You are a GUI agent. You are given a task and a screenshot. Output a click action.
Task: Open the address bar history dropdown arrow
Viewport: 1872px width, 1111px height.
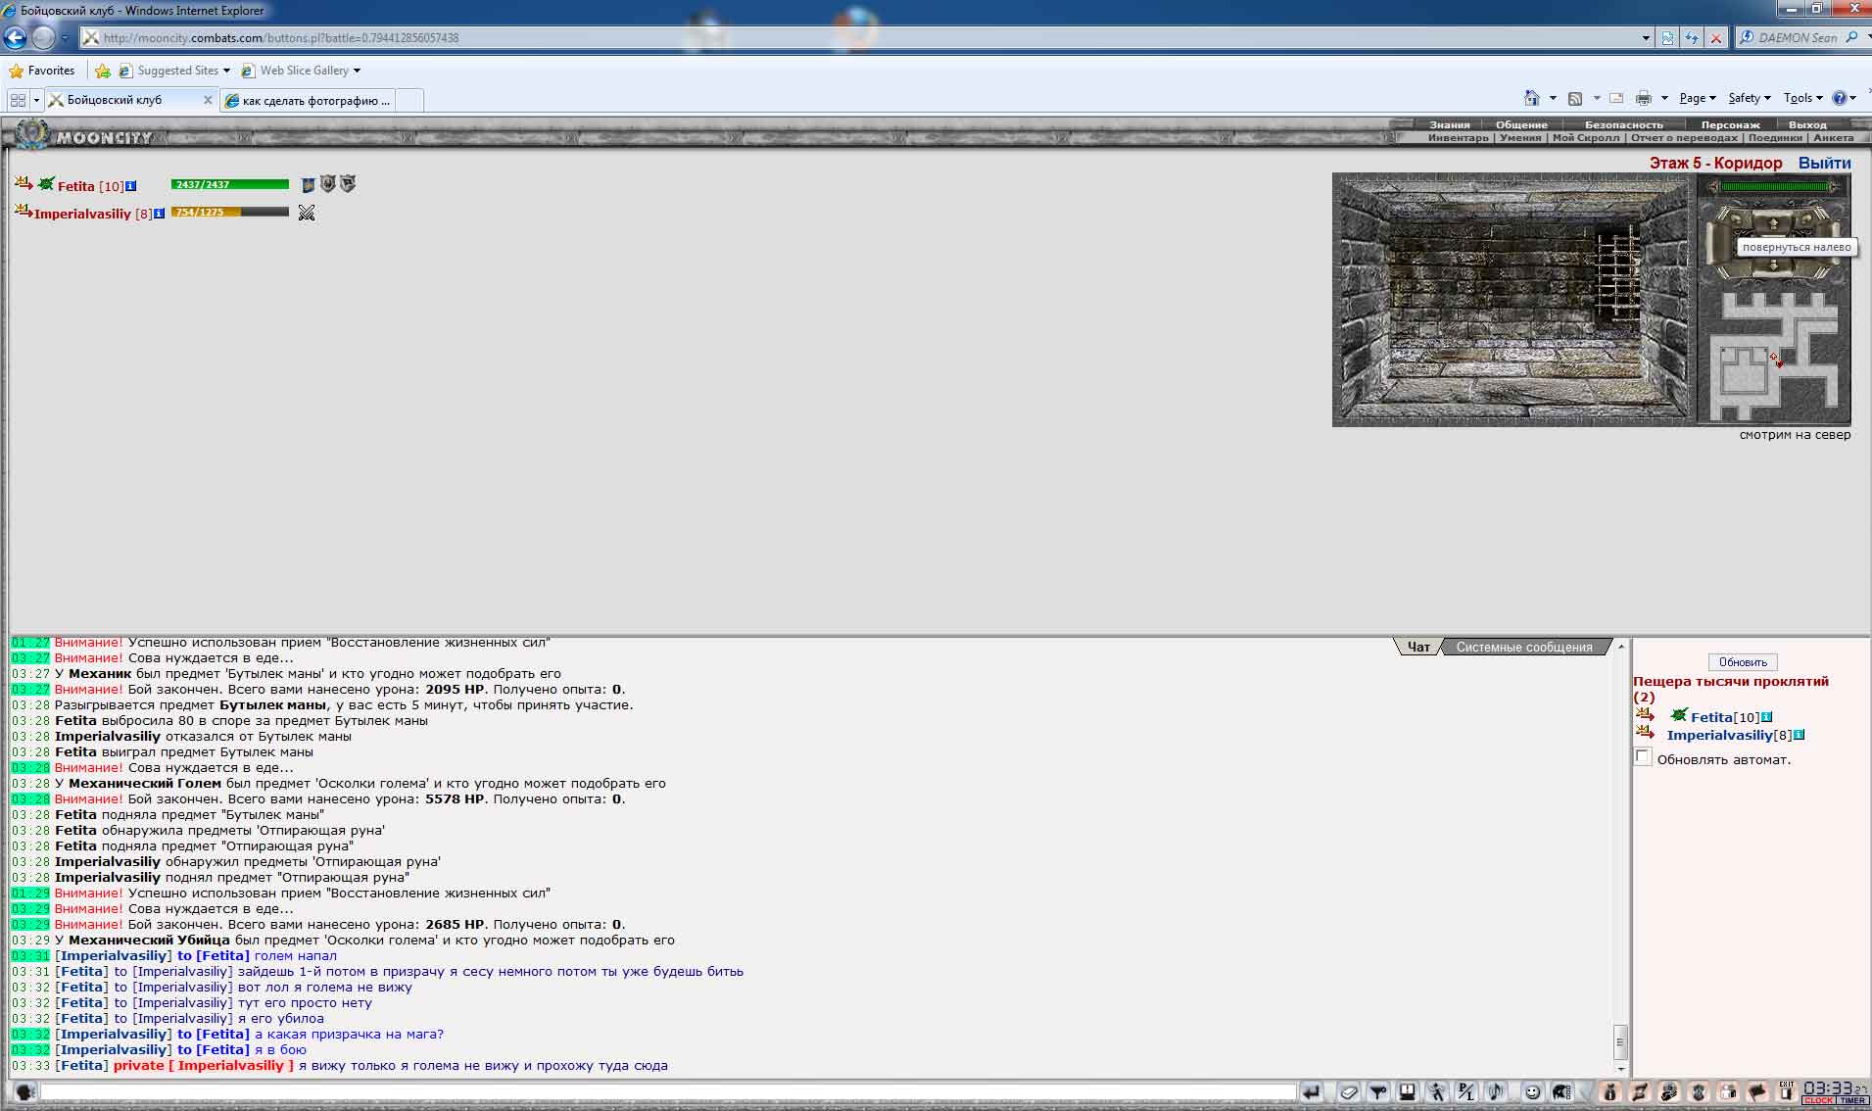(x=1646, y=38)
